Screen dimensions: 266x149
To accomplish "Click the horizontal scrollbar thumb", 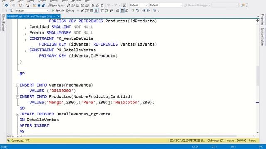I will [x=130, y=136].
